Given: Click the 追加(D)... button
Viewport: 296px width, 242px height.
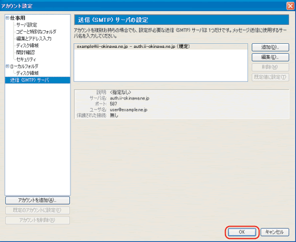Looking at the screenshot, I should pyautogui.click(x=270, y=47).
